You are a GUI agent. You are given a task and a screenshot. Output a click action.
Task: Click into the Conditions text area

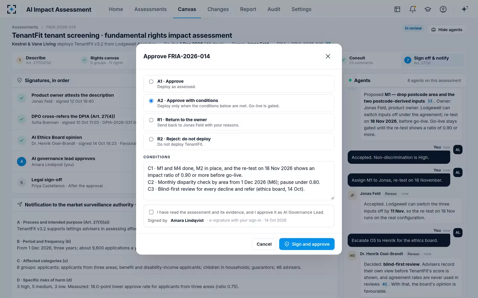[239, 181]
